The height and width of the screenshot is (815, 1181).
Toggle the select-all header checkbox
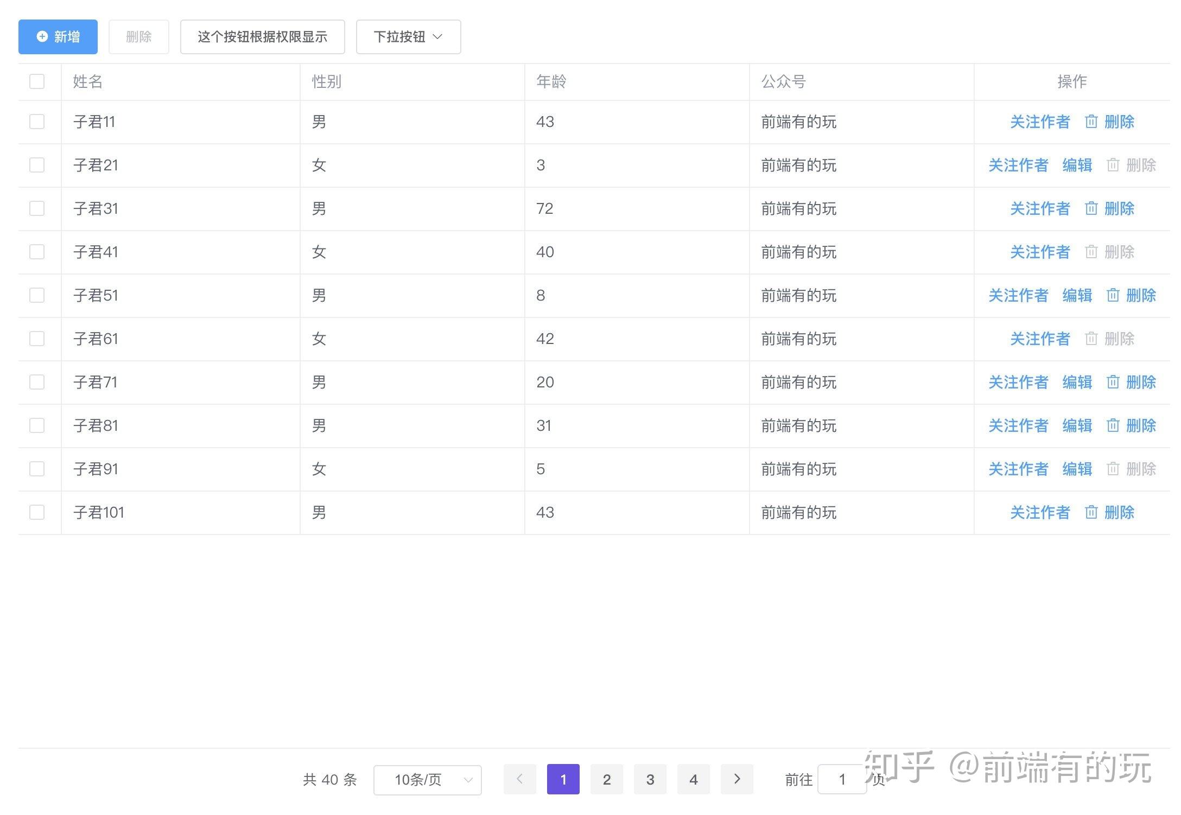[37, 81]
